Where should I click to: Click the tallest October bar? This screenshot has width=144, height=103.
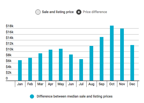point(112,53)
